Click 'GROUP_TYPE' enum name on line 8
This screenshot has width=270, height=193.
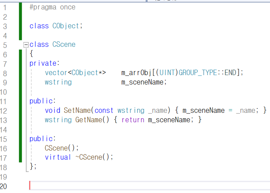pyautogui.click(x=198, y=73)
